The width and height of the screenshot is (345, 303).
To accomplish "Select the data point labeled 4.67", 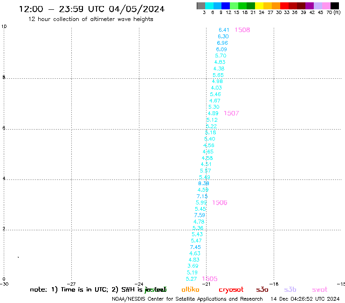I will (215, 101).
